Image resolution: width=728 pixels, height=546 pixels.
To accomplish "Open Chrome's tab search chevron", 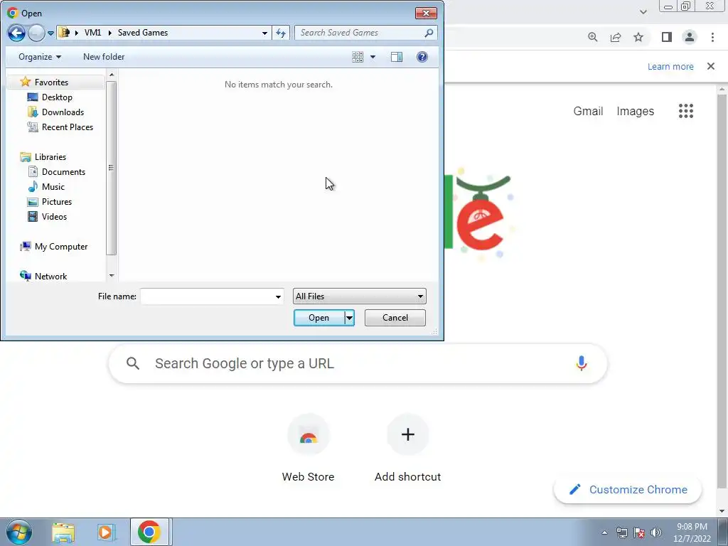I will tap(643, 12).
